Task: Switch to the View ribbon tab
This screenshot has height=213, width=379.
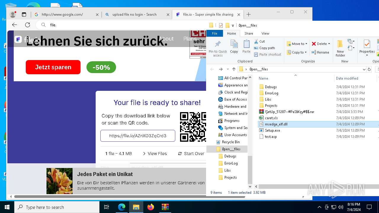Action: [x=265, y=33]
